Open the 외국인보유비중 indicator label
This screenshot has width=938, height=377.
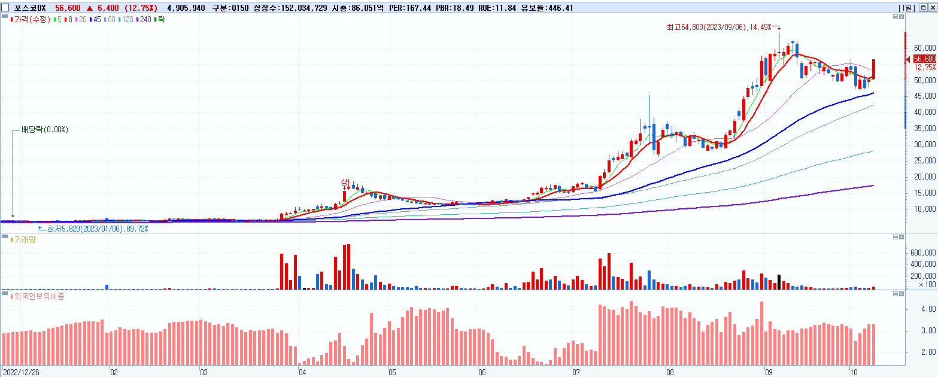click(x=38, y=296)
